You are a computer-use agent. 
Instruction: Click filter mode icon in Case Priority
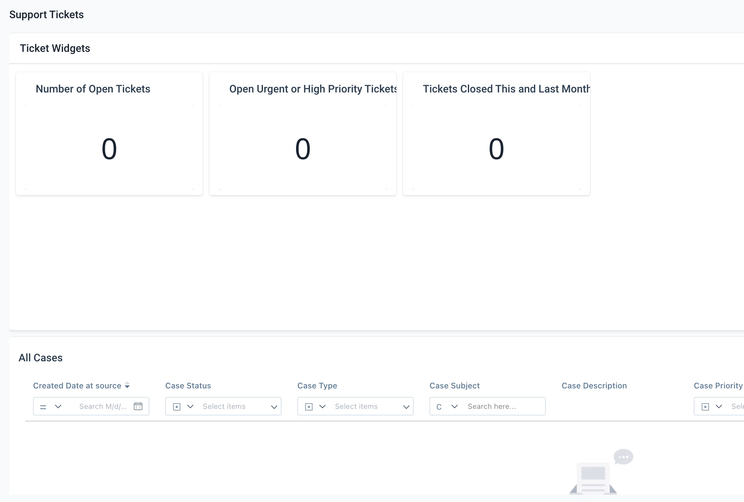pos(705,407)
